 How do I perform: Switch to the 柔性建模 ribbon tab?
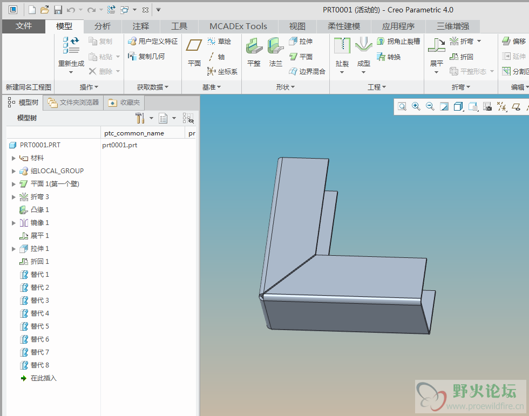(x=344, y=26)
